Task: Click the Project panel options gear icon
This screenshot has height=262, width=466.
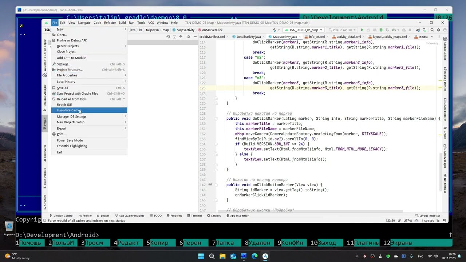Action: point(189,37)
